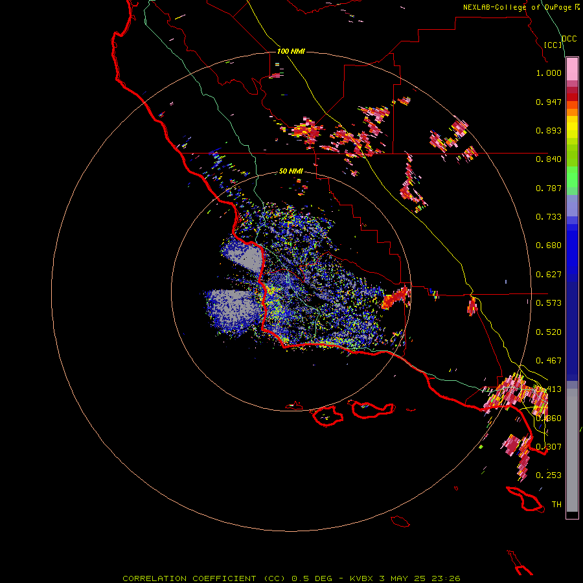
Task: Click the 0.307 scale value
Action: pyautogui.click(x=549, y=446)
